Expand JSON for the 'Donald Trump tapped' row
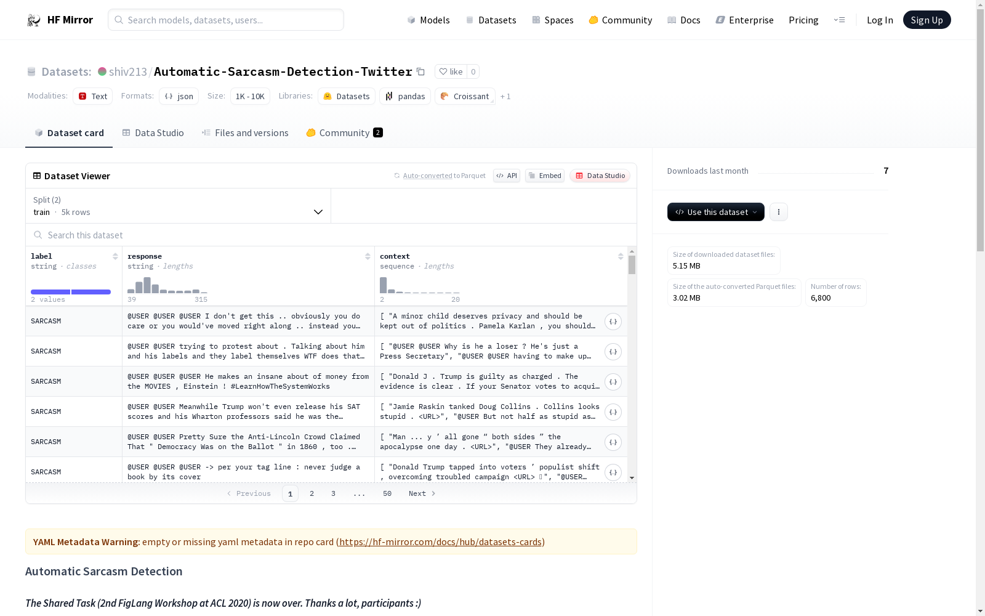 [613, 472]
